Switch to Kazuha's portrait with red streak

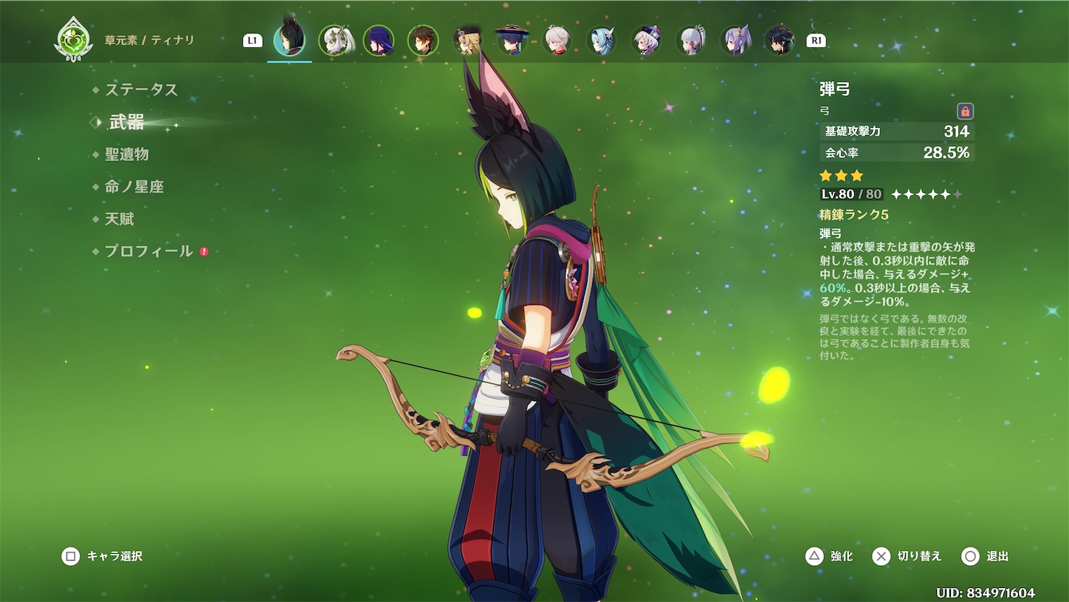click(x=557, y=40)
